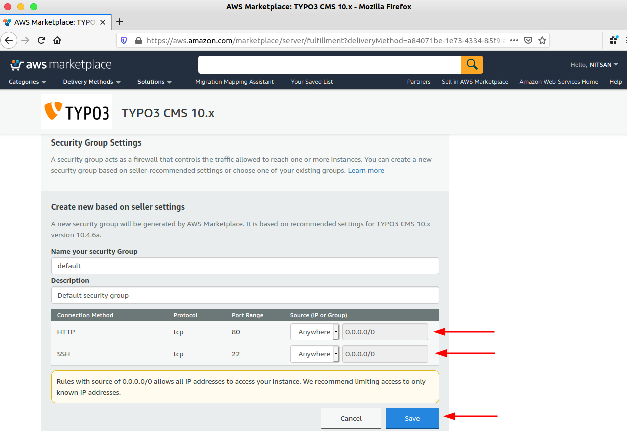Viewport: 627px width, 431px height.
Task: Expand the Categories menu
Action: pos(28,82)
